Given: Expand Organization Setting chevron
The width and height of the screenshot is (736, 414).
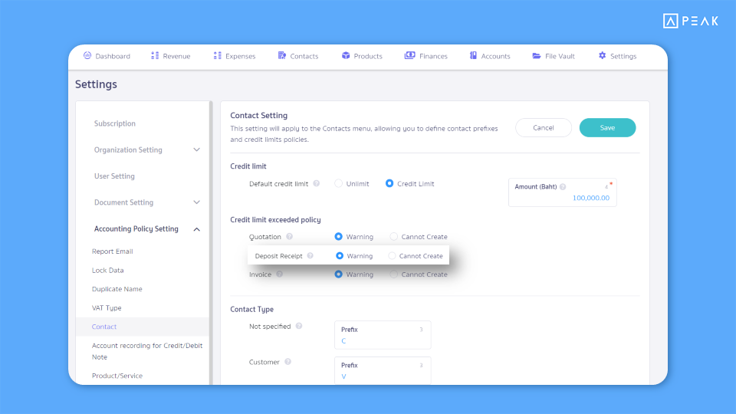Looking at the screenshot, I should point(197,149).
